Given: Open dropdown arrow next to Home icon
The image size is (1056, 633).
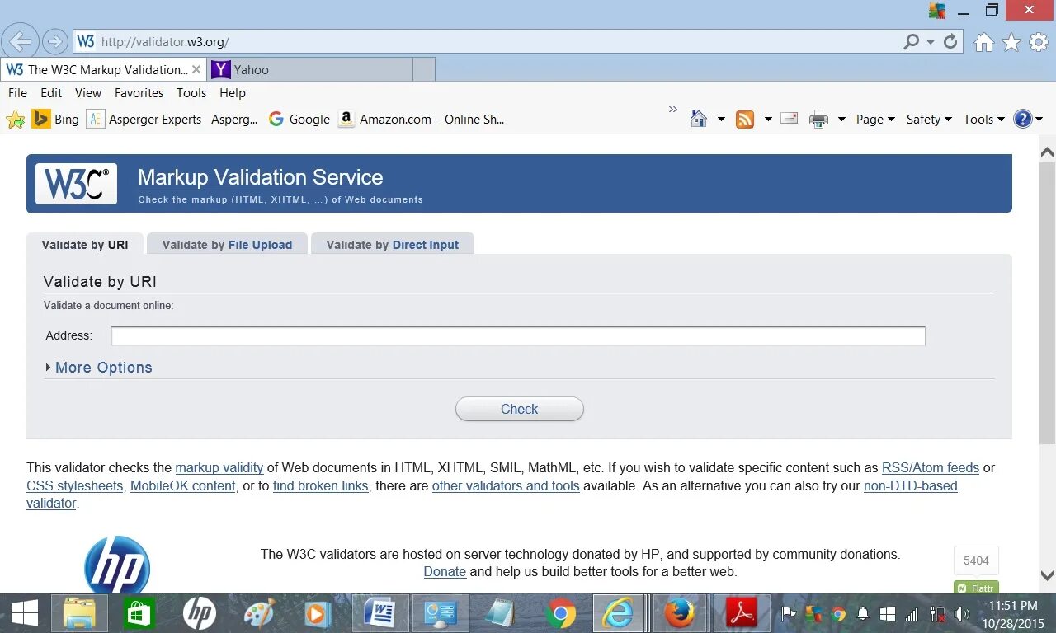Looking at the screenshot, I should tap(720, 120).
